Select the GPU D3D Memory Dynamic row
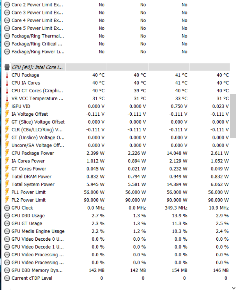The width and height of the screenshot is (236, 290). 37,270
